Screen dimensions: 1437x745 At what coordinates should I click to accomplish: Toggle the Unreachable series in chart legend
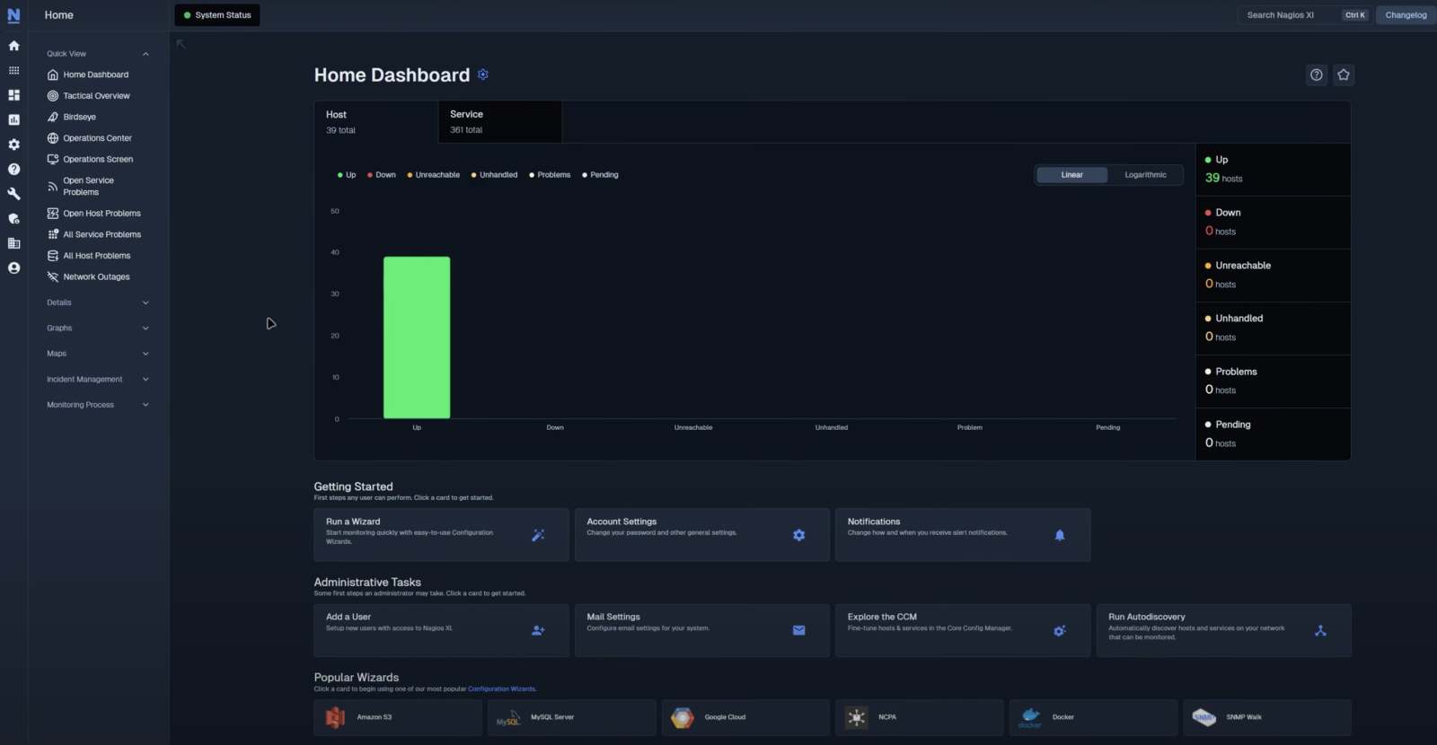coord(434,175)
